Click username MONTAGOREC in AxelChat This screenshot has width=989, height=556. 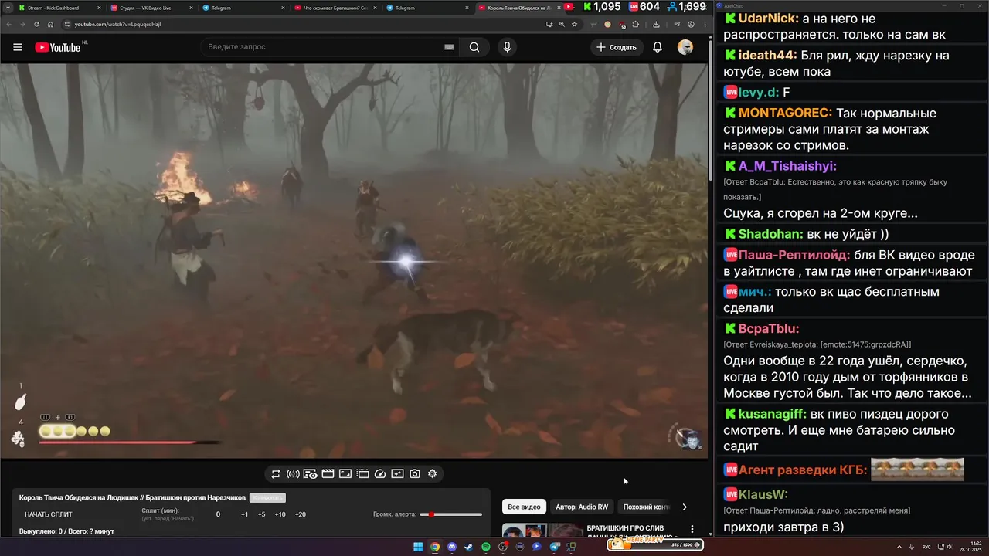[x=785, y=113]
